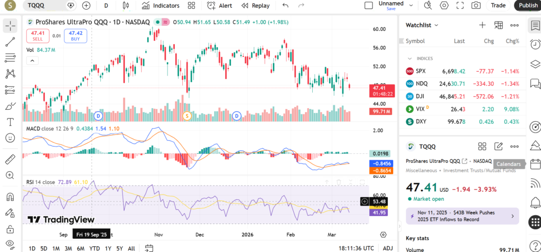Collapse the INDICES section in watchlist
541x252 pixels.
click(x=409, y=59)
